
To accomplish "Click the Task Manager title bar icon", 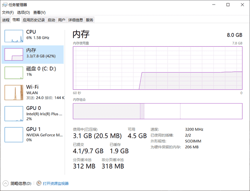I will point(4,4).
